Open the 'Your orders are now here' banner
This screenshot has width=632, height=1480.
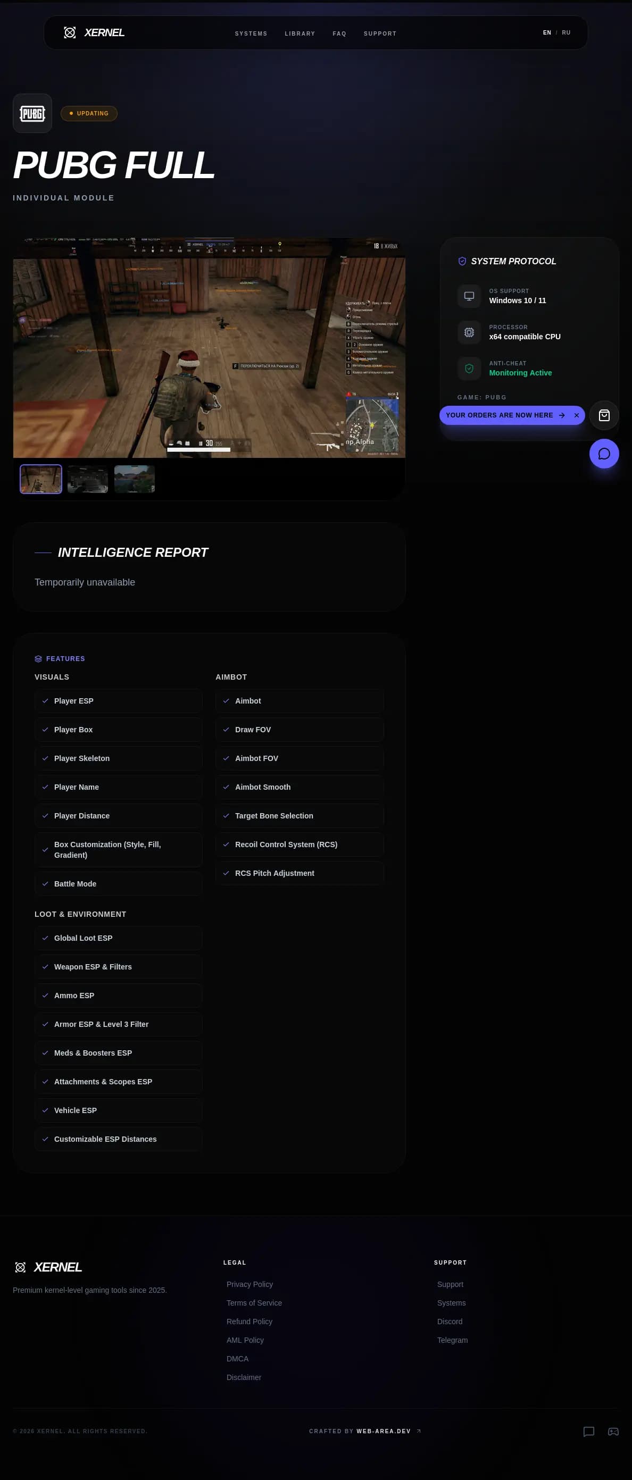[x=505, y=415]
